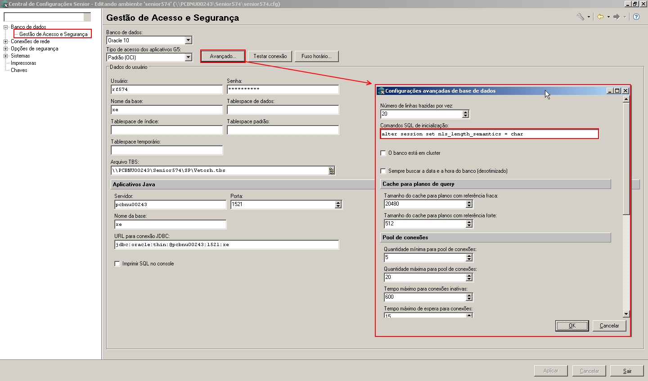Click Quantidade mínima para pool field

pyautogui.click(x=425, y=258)
